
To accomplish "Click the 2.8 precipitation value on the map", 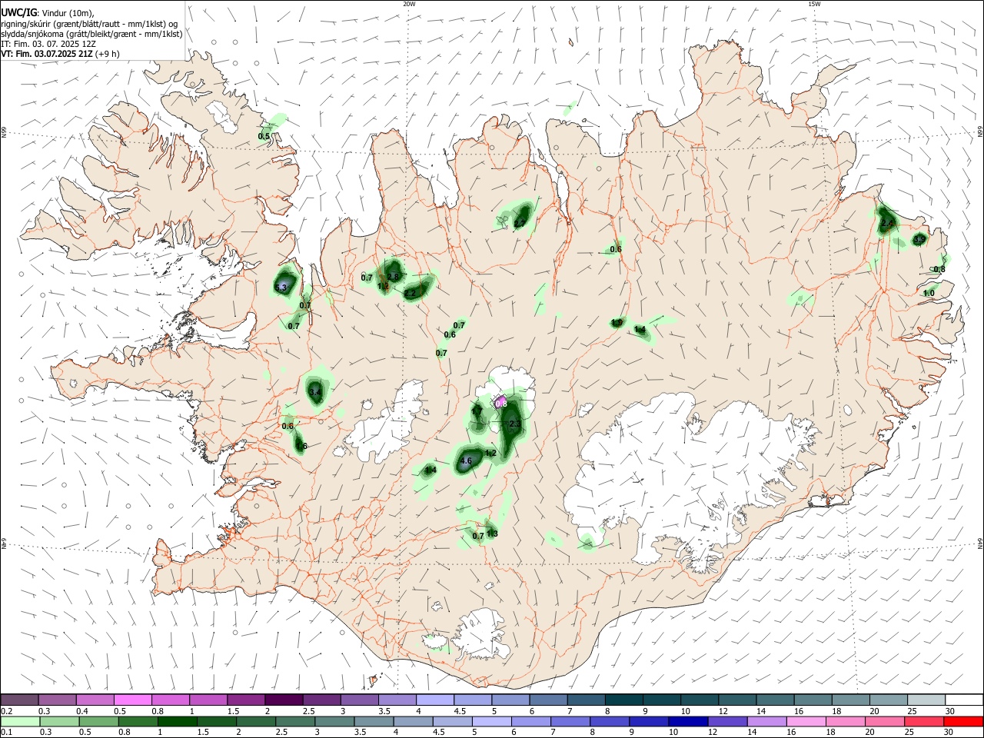I will [394, 277].
